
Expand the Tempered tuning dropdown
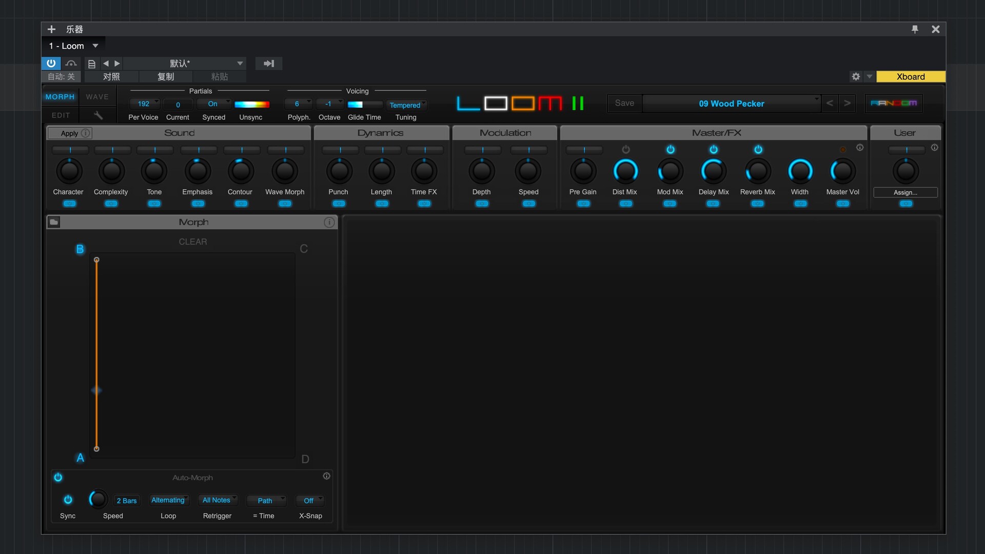pos(406,105)
